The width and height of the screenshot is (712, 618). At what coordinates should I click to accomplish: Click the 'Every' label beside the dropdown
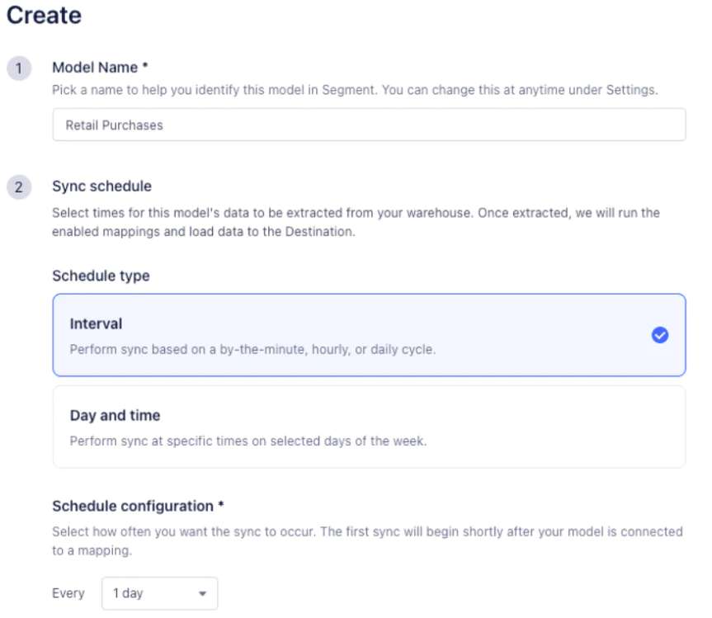tap(68, 592)
